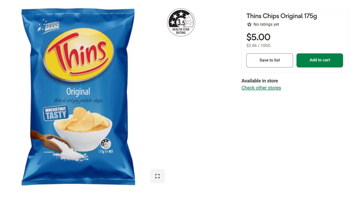The height and width of the screenshot is (199, 354).
Task: Click the No ratings yet text
Action: 266,25
